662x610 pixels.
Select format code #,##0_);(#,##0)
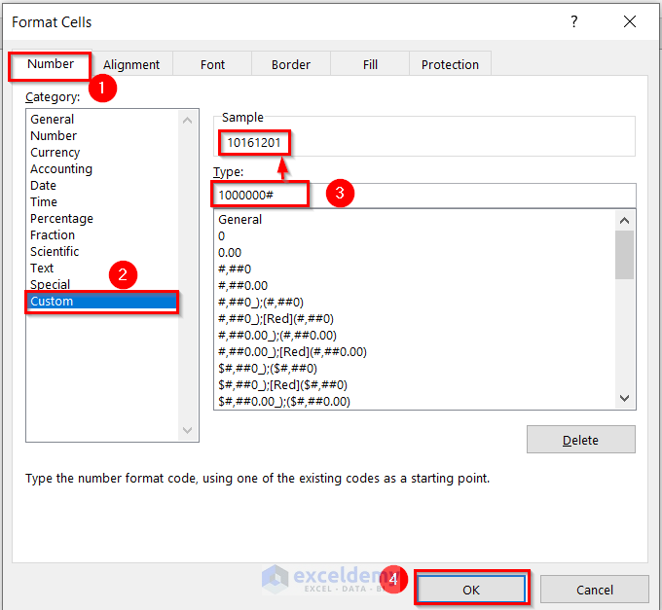click(x=415, y=302)
